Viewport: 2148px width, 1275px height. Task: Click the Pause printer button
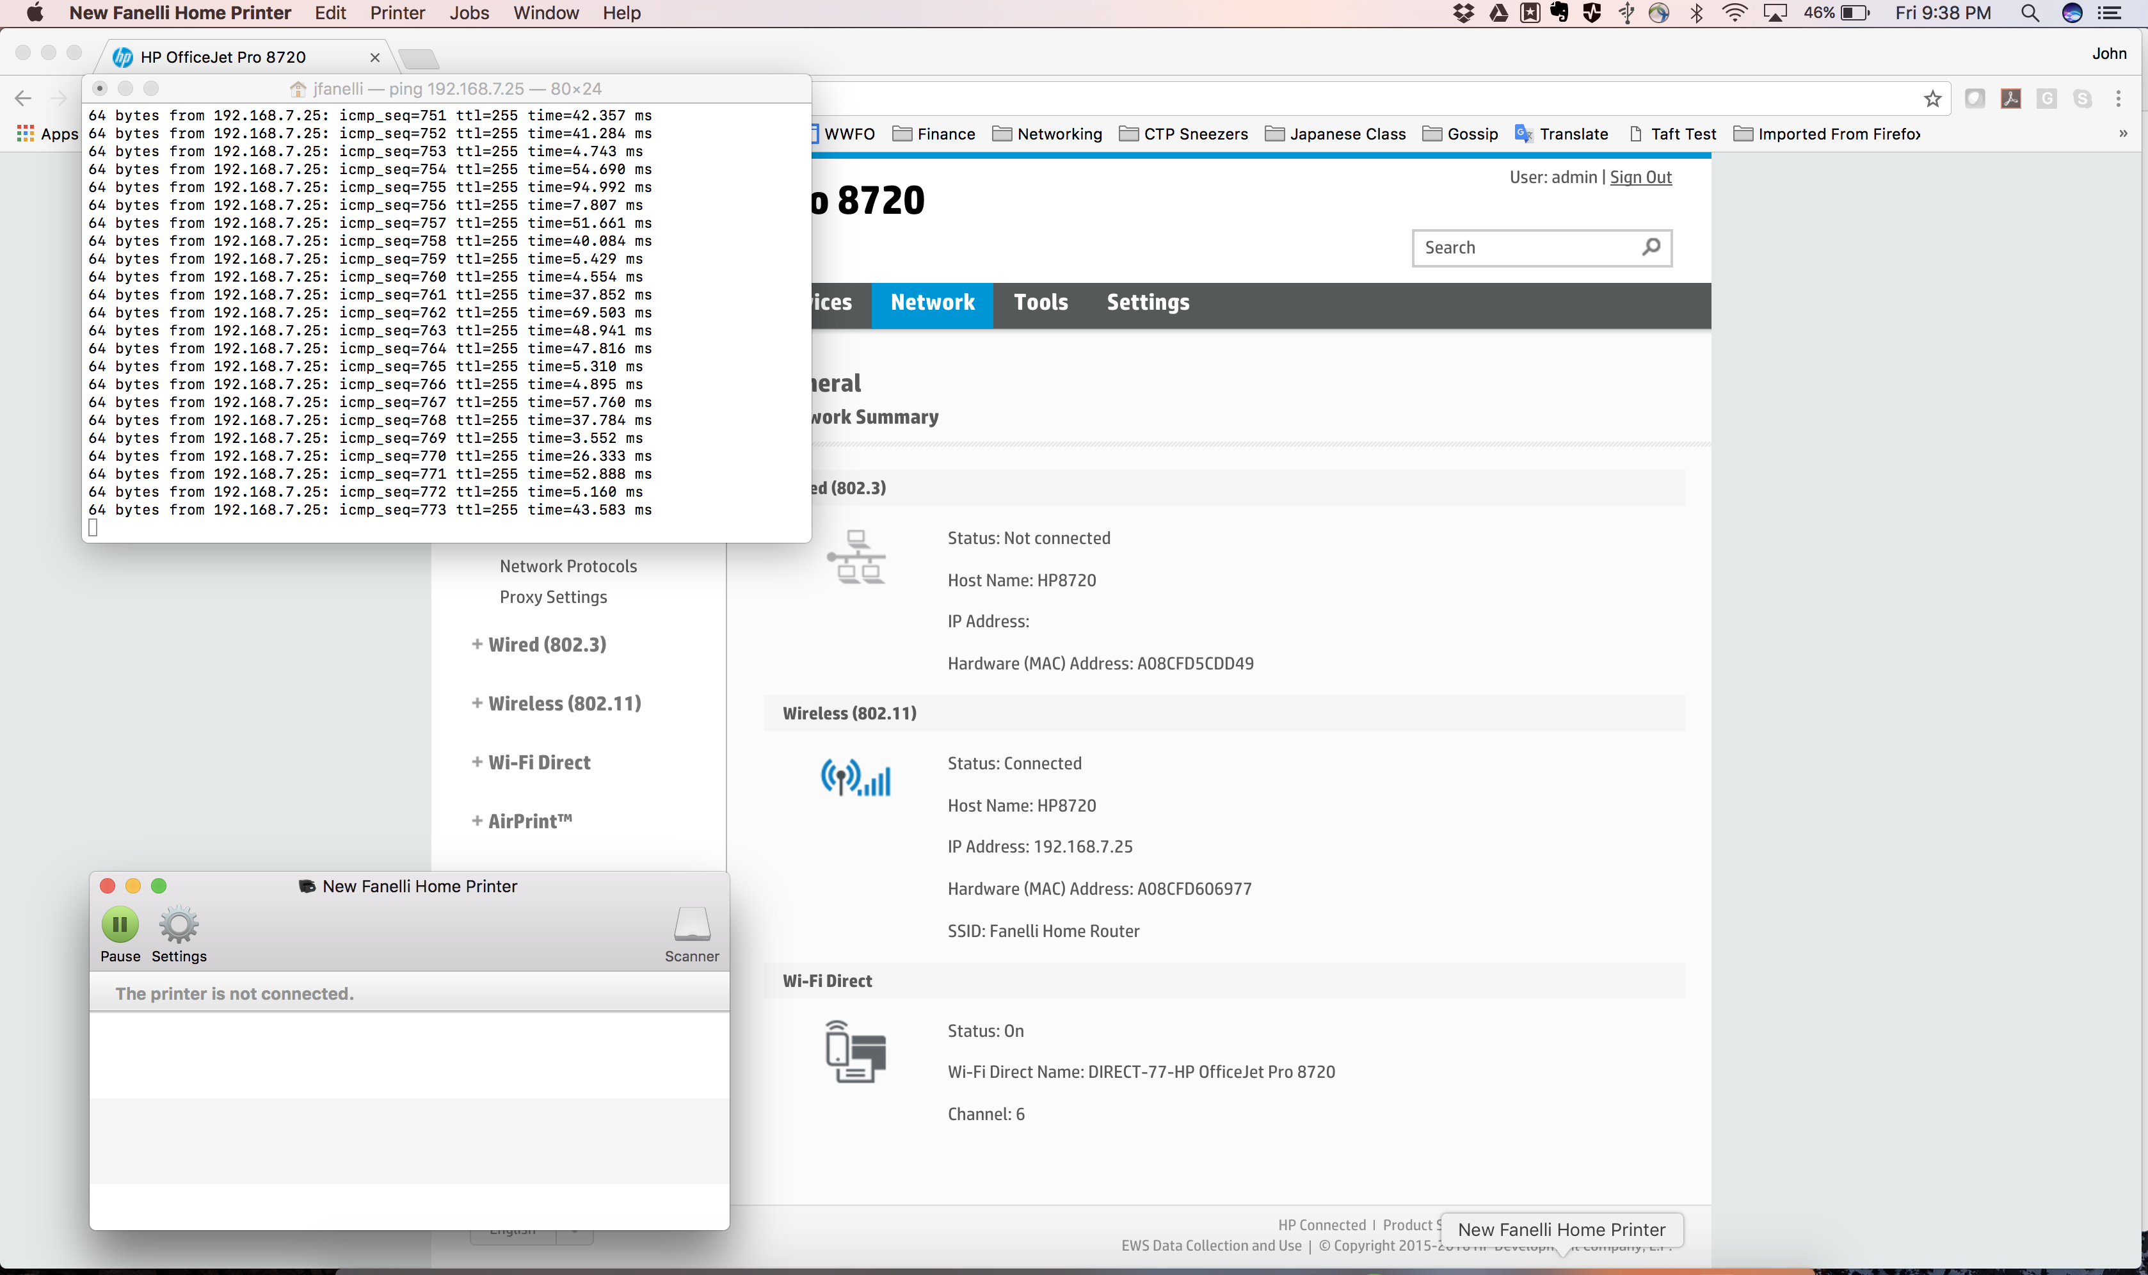pyautogui.click(x=120, y=926)
